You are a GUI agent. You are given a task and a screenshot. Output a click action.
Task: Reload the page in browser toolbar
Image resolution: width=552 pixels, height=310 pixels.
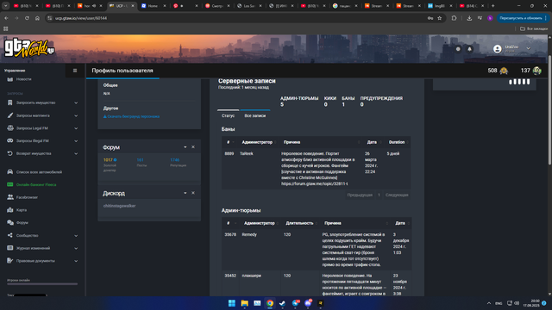(27, 18)
